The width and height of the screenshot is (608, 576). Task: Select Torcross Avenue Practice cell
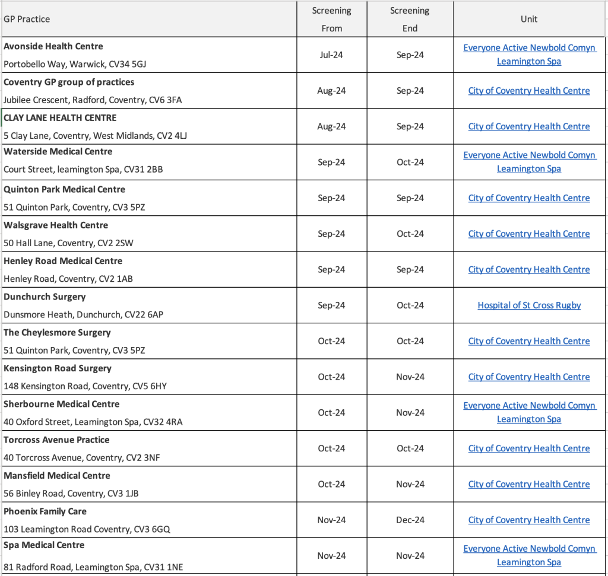149,448
